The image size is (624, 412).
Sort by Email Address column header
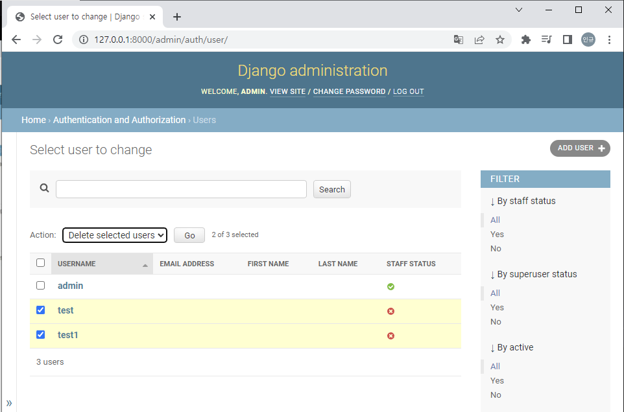click(187, 264)
